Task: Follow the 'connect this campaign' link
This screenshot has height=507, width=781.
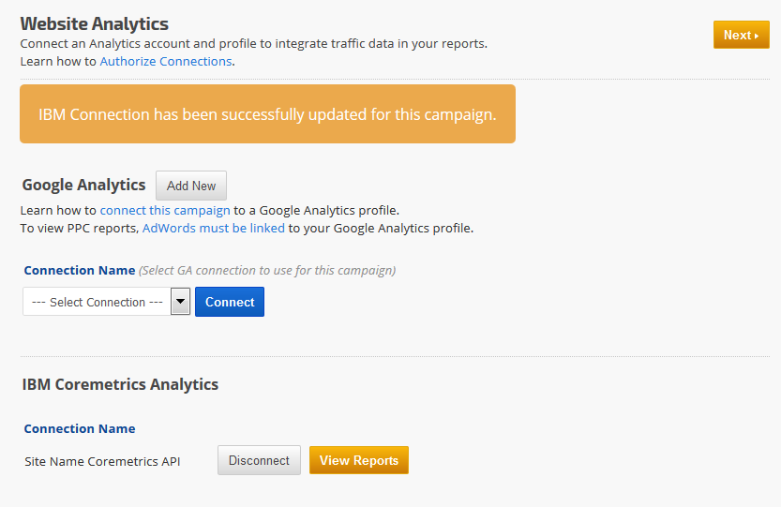Action: pos(165,210)
